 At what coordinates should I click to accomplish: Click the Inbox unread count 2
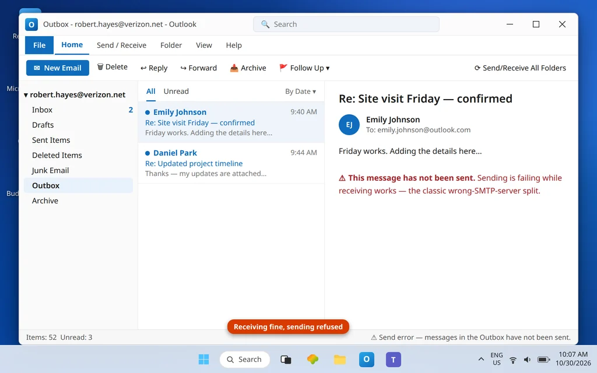[131, 110]
